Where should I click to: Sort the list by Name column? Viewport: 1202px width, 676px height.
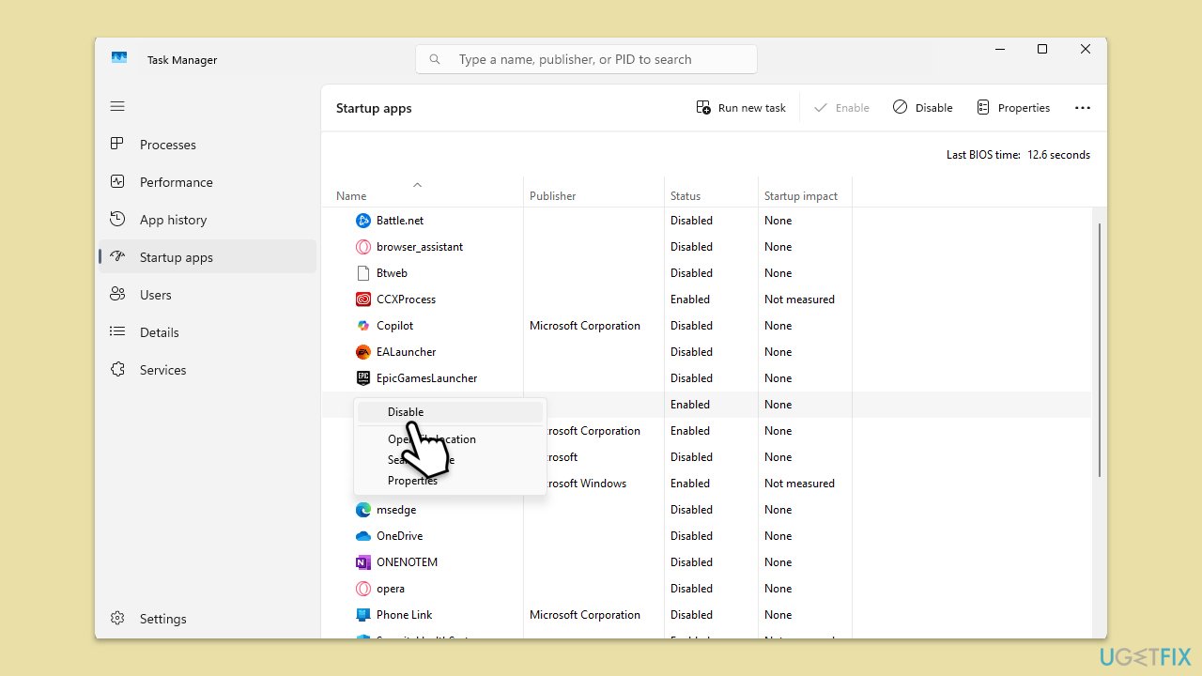tap(351, 196)
